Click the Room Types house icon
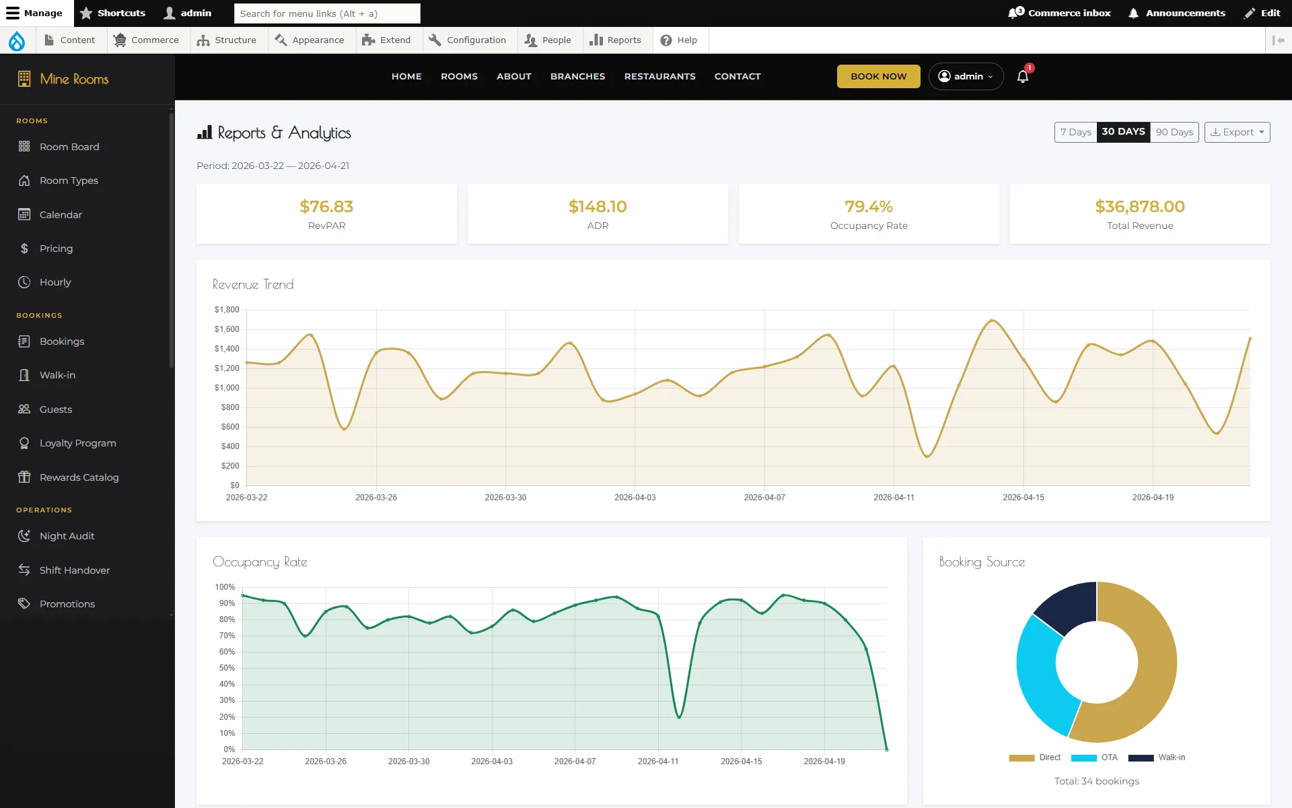 point(24,180)
